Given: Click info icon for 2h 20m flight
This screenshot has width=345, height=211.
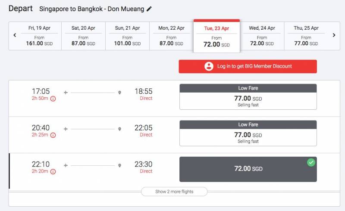Looking at the screenshot, I should tap(53, 172).
